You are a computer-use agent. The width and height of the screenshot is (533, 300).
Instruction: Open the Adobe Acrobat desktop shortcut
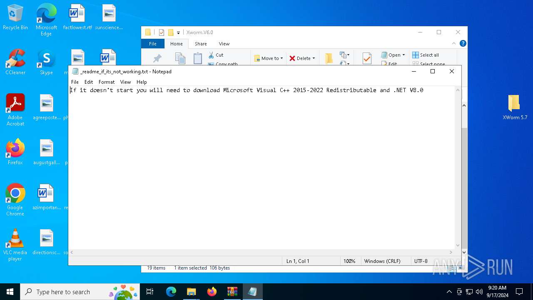(x=15, y=110)
